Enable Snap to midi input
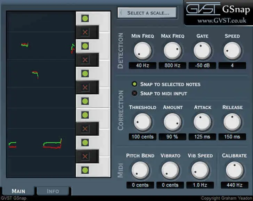Image resolution: width=253 pixels, height=201 pixels. (x=134, y=93)
